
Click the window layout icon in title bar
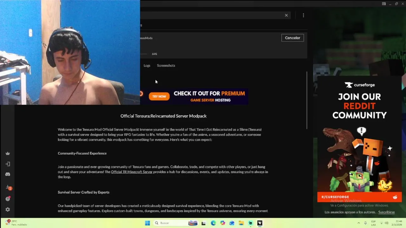click(x=384, y=4)
